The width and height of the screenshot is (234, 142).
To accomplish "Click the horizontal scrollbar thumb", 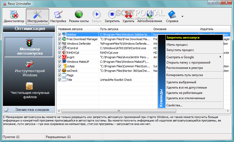I will tap(119, 111).
